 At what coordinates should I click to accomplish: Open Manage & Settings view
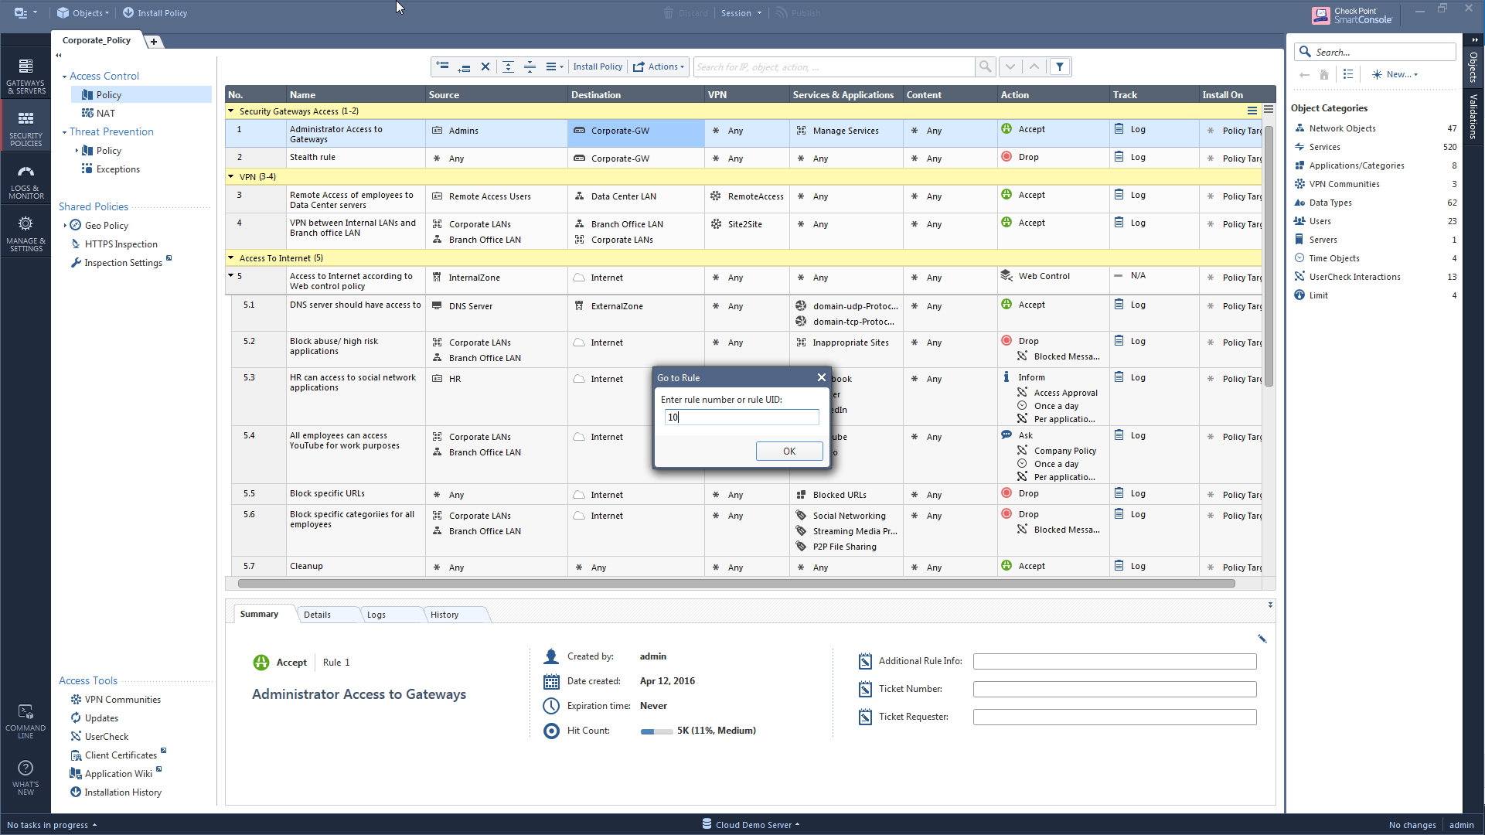click(26, 233)
